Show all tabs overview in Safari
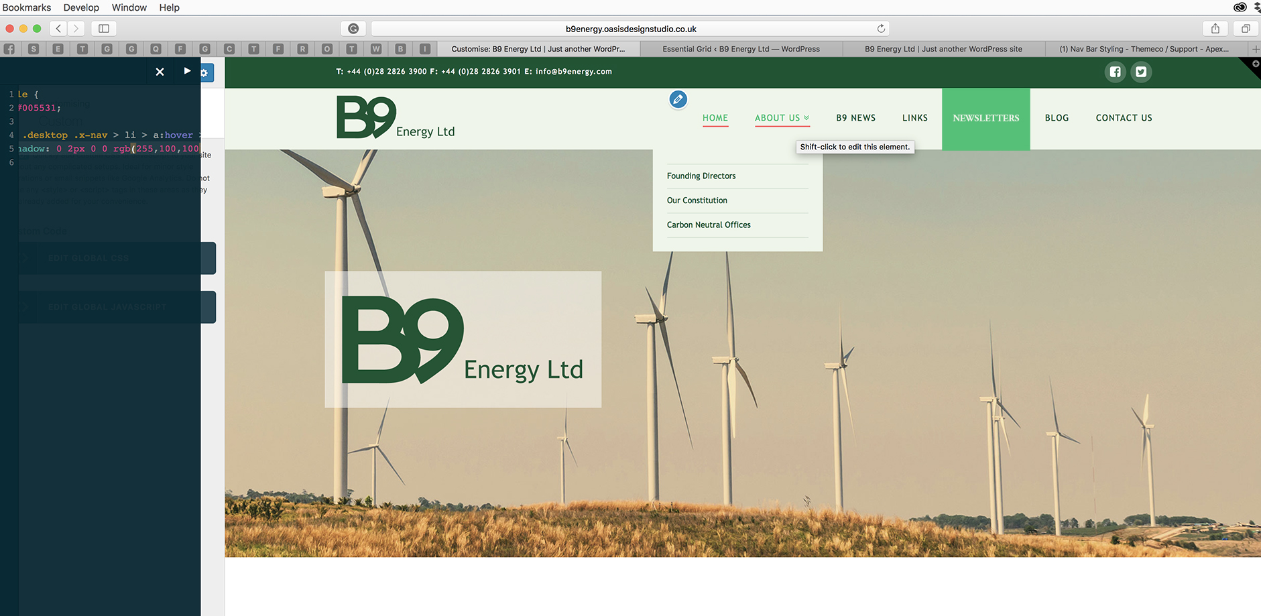 point(1245,28)
